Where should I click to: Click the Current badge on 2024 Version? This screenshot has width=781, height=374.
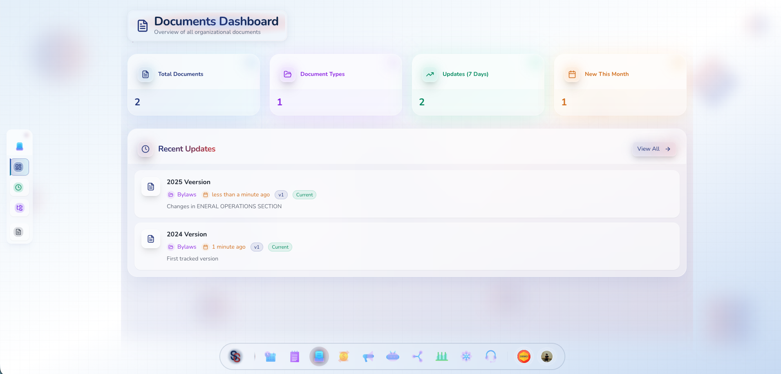click(280, 247)
